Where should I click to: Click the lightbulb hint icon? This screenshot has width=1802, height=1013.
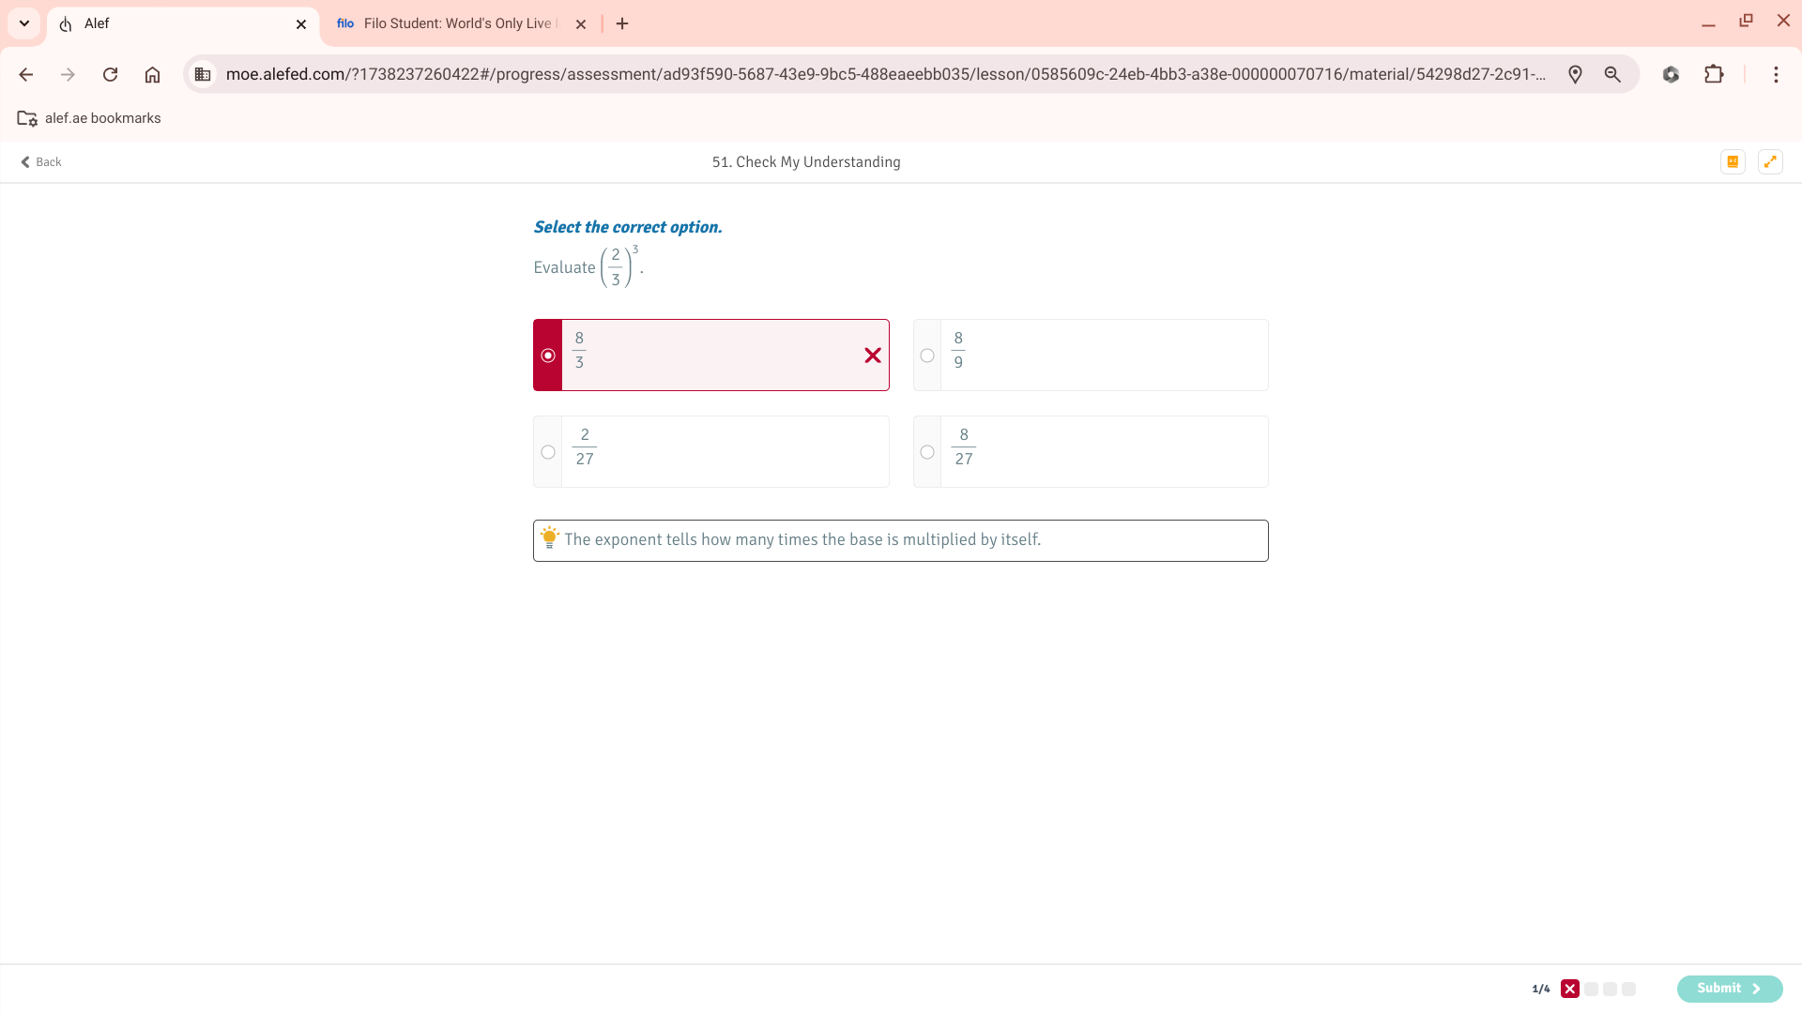click(549, 538)
